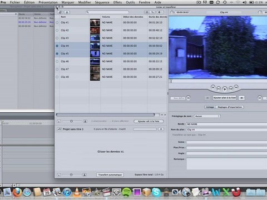Open the Préréglage de nom dropdown

point(207,116)
